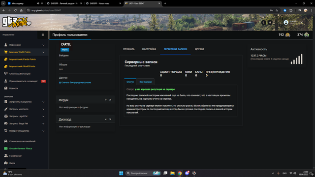The height and width of the screenshot is (177, 315).
Task: Click the XMR radio tower icon
Action: 5,74
